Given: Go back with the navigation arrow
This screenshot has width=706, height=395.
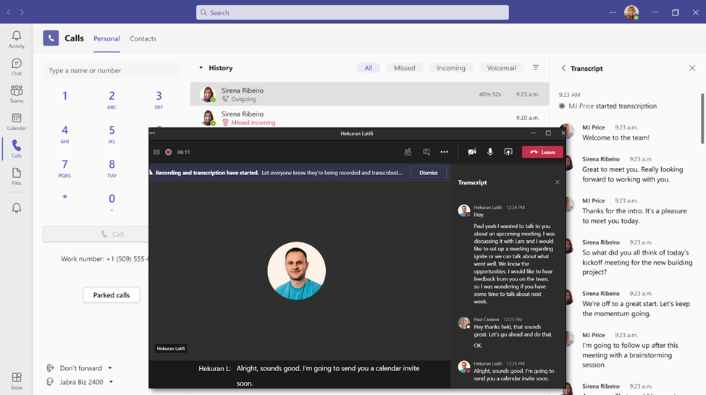Looking at the screenshot, I should pos(9,12).
